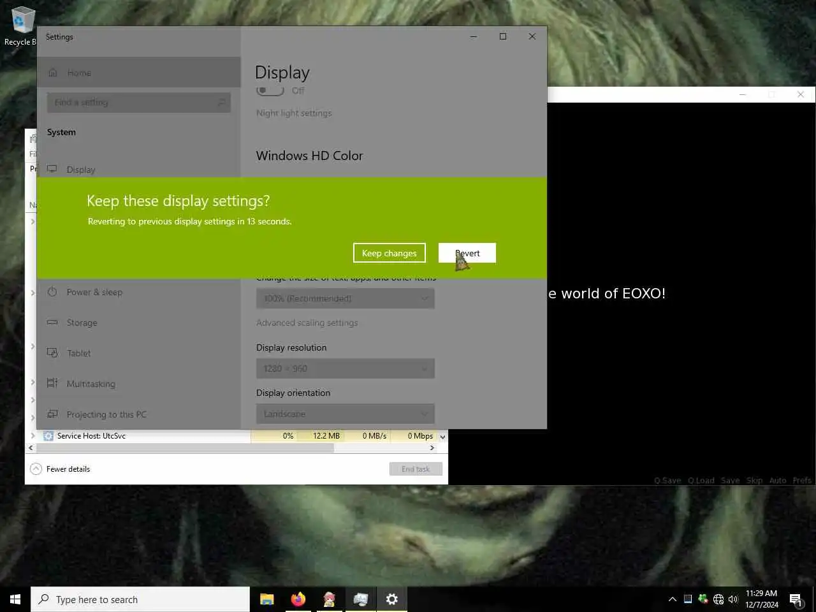The height and width of the screenshot is (612, 816).
Task: Open the game character taskbar icon
Action: pos(329,599)
